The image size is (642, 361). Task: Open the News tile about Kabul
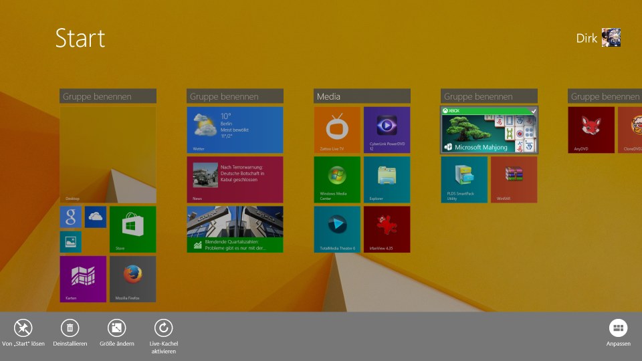click(235, 180)
